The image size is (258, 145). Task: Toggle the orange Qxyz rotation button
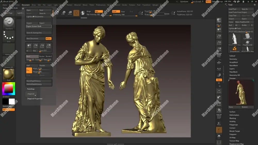pos(219,80)
